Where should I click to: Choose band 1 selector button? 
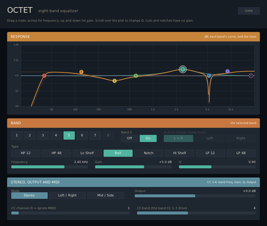tap(17, 135)
